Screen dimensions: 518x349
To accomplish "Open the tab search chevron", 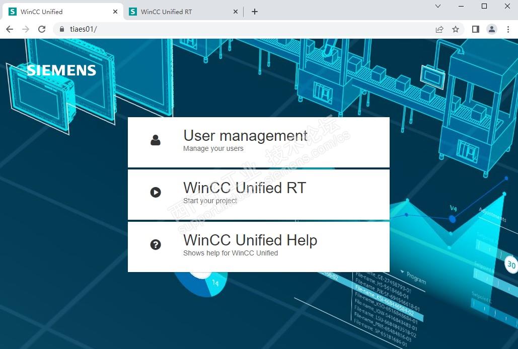I will pos(438,6).
